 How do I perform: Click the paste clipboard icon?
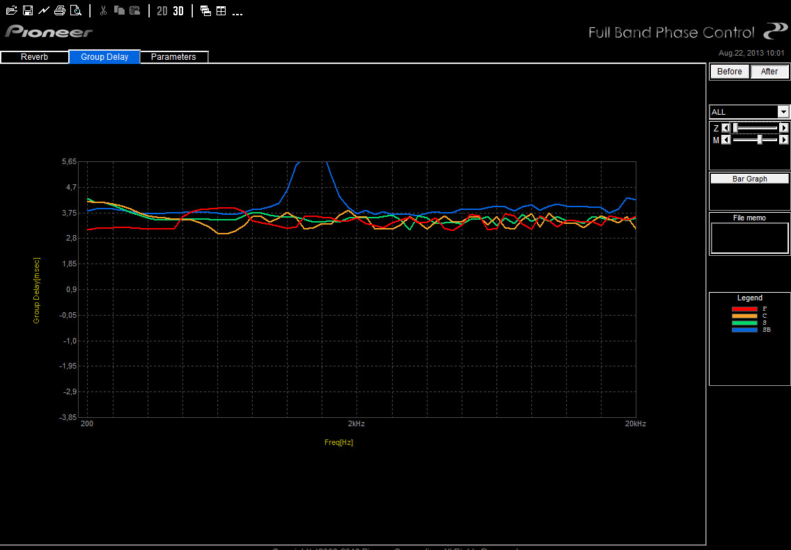coord(135,10)
